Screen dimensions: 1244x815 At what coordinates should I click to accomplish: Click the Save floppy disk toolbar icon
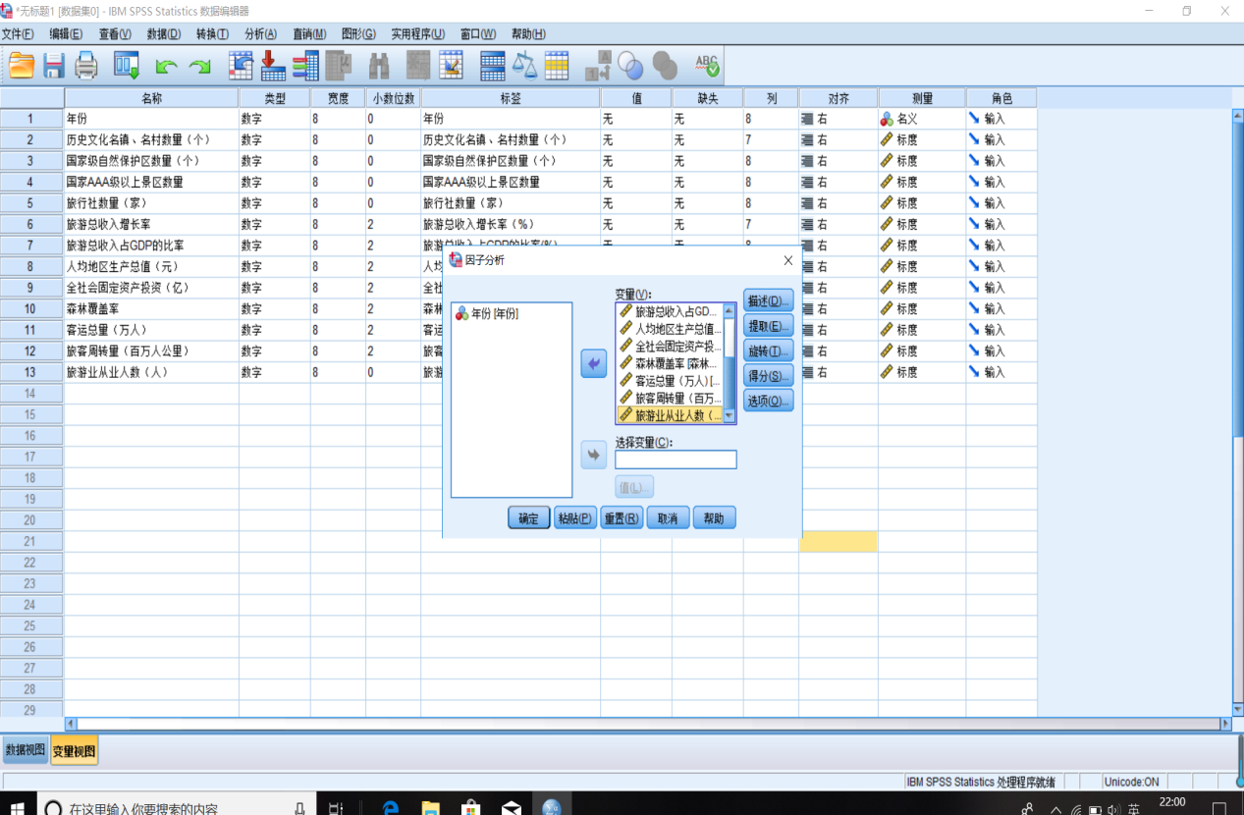(53, 66)
